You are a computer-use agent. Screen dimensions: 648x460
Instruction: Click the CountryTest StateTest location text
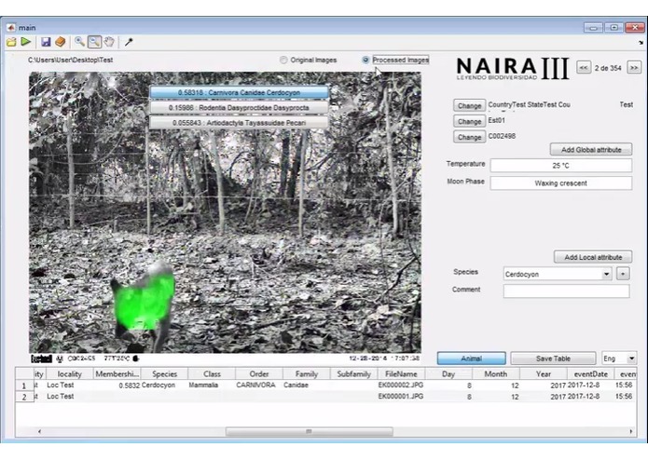click(x=530, y=105)
